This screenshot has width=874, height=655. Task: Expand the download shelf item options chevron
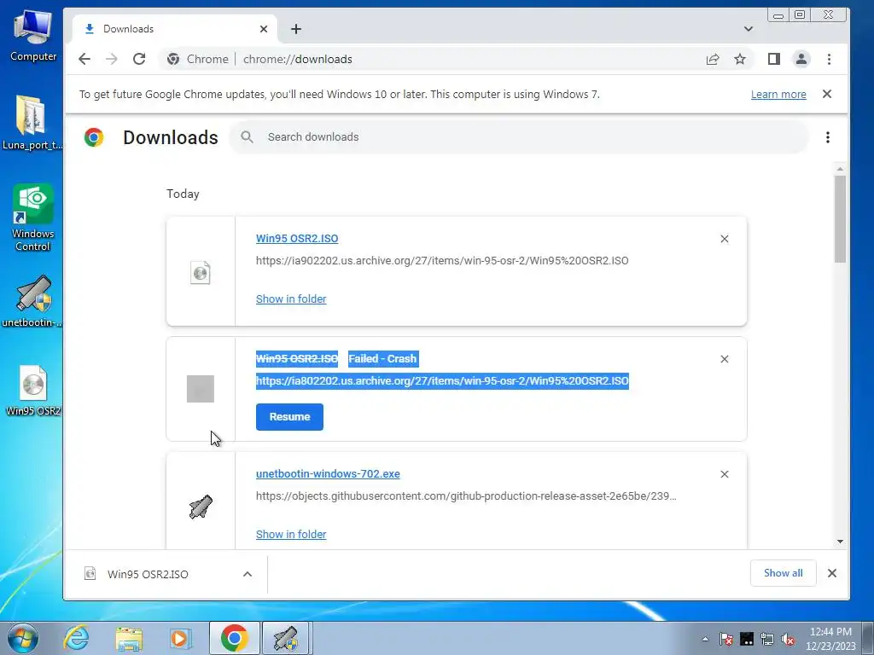tap(248, 574)
